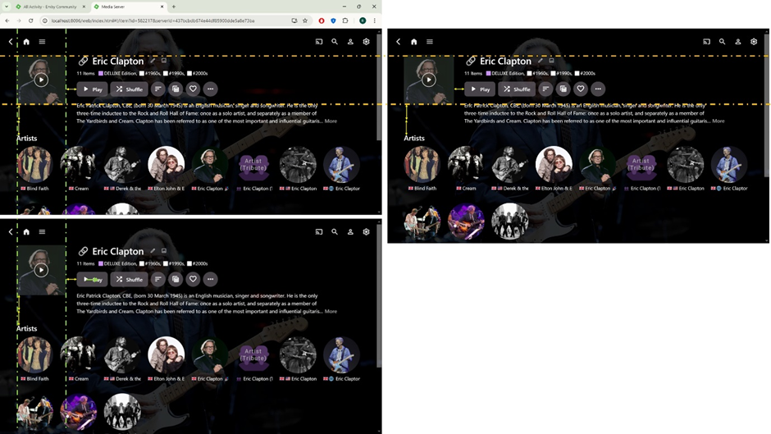Click the add to collection icon in the browser window
Viewport: 771px width, 434px height.
176,89
